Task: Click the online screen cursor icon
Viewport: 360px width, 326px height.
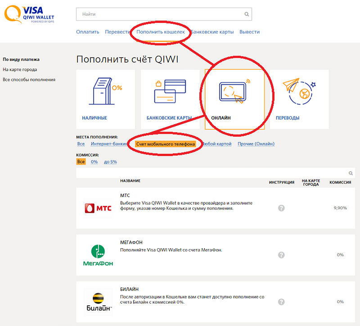Action: click(x=234, y=91)
